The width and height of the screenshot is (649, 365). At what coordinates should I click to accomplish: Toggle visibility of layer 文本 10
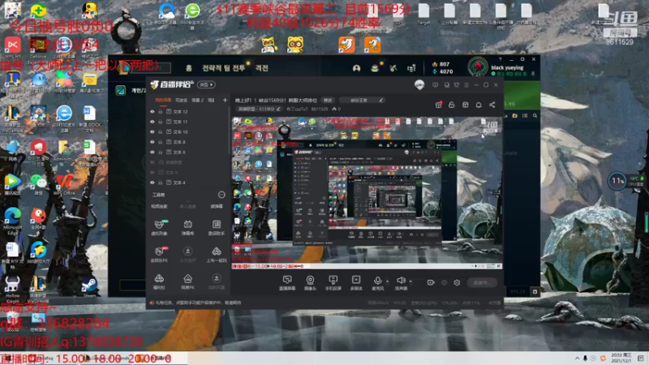153,131
